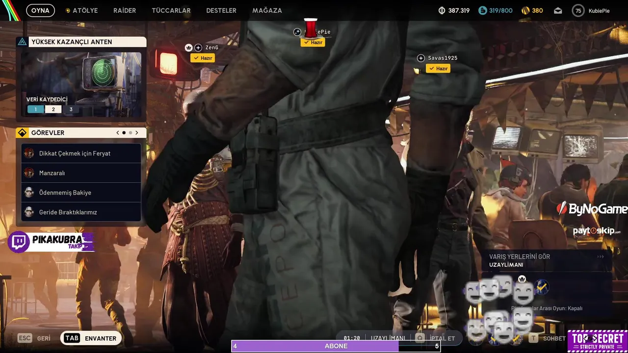Click the plus icon beside Savas1925

421,58
